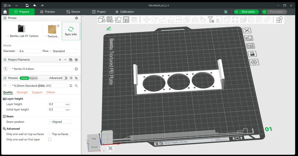
Task: Open the plate settings hexagon icon
Action: 254,62
